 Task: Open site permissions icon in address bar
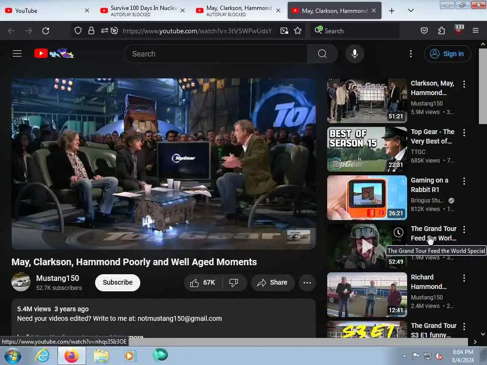point(104,31)
